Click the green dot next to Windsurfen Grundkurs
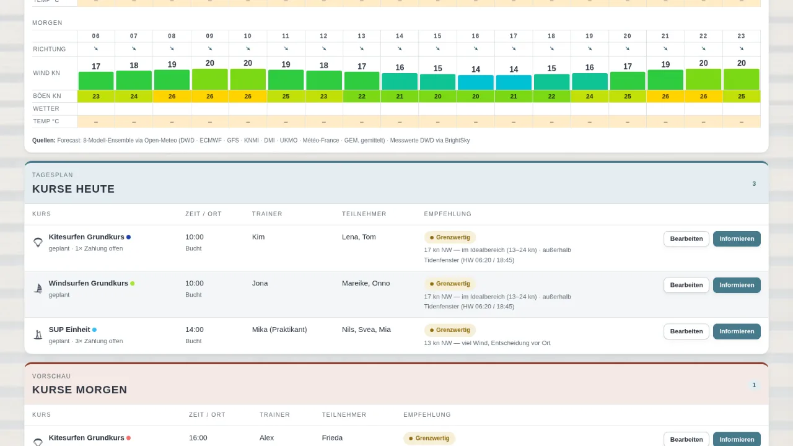The width and height of the screenshot is (793, 446). (133, 284)
